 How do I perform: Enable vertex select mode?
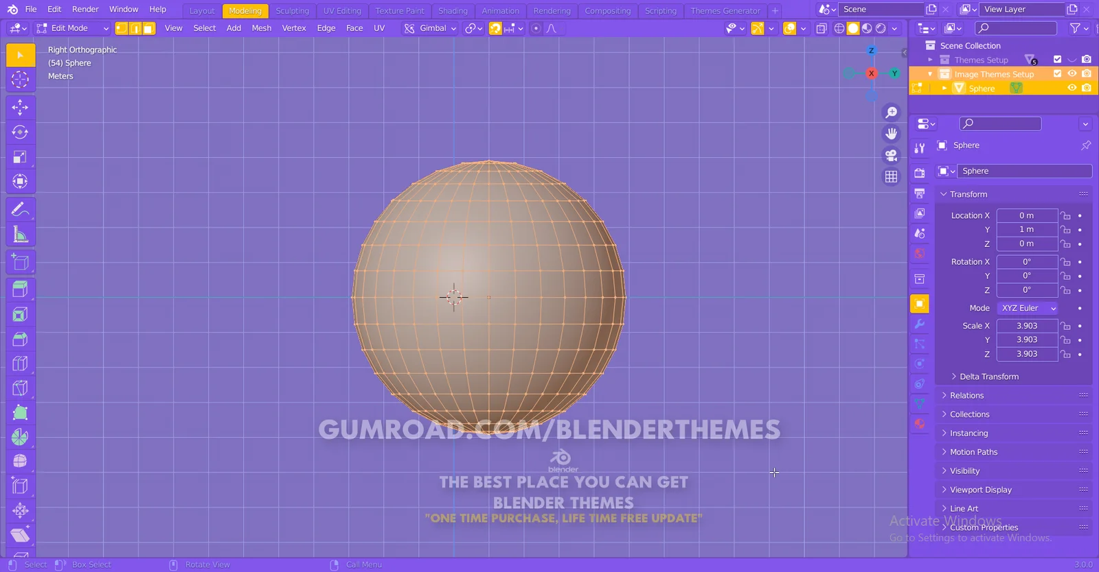(x=122, y=28)
